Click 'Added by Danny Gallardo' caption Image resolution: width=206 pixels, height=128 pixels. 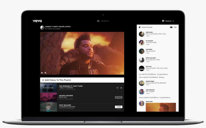coord(67,89)
